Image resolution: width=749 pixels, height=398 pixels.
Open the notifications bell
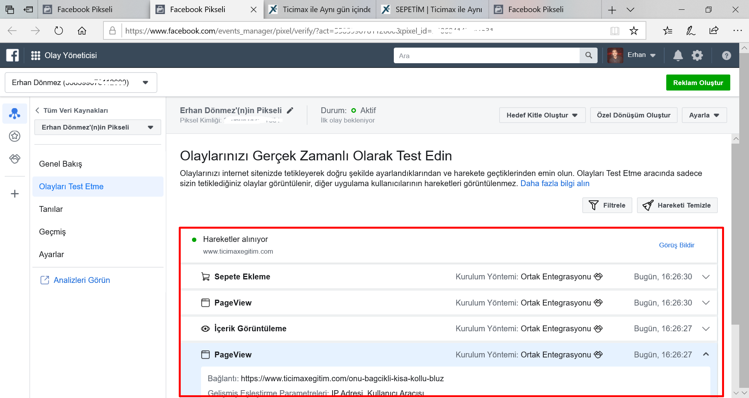tap(678, 55)
